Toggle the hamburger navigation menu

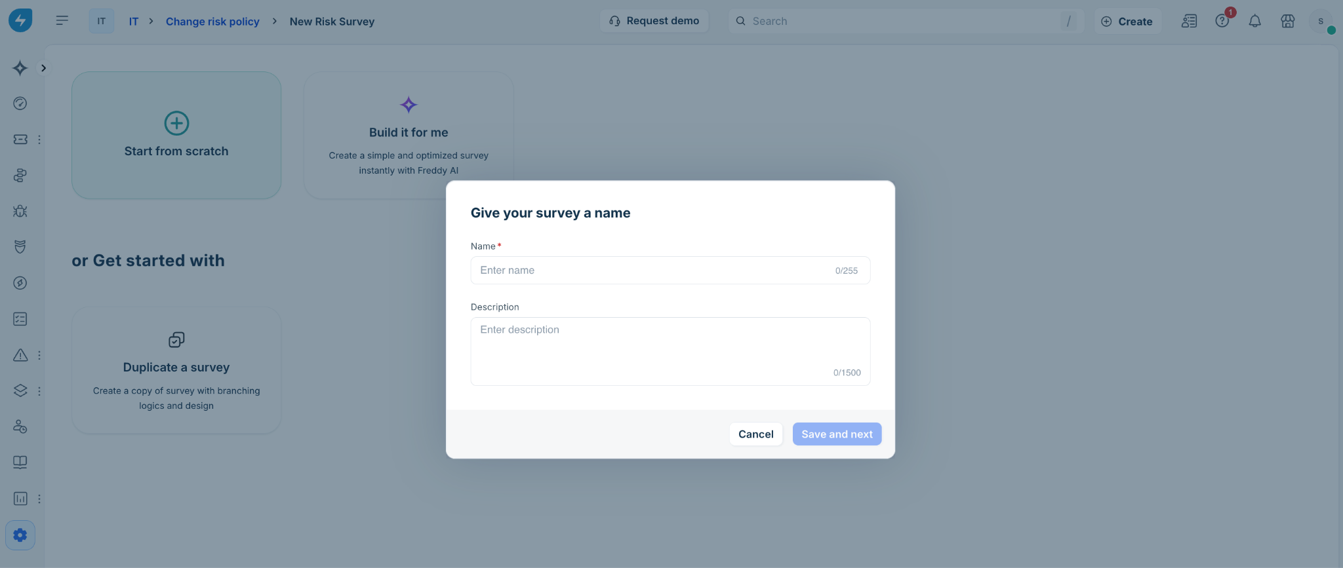tap(62, 21)
